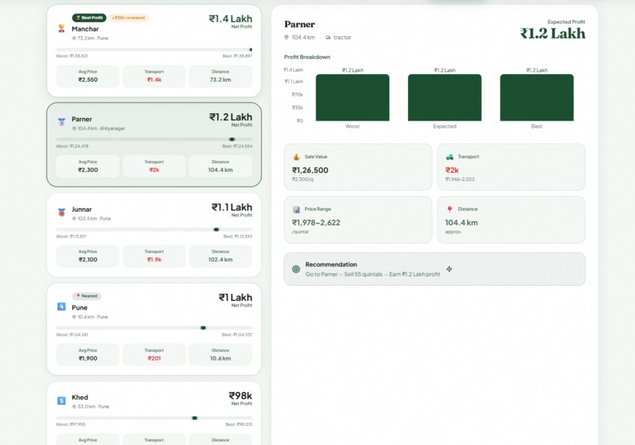Click the Best bar in Profit Breakdown
Viewport: 635px width, 445px height.
[x=537, y=97]
